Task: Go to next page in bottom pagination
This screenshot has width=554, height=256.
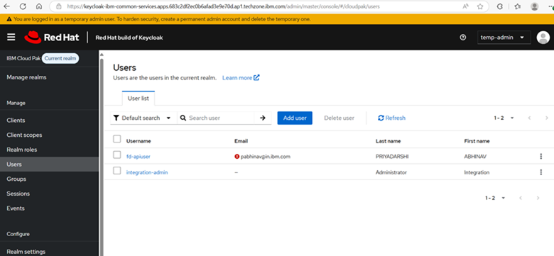Action: pyautogui.click(x=538, y=198)
